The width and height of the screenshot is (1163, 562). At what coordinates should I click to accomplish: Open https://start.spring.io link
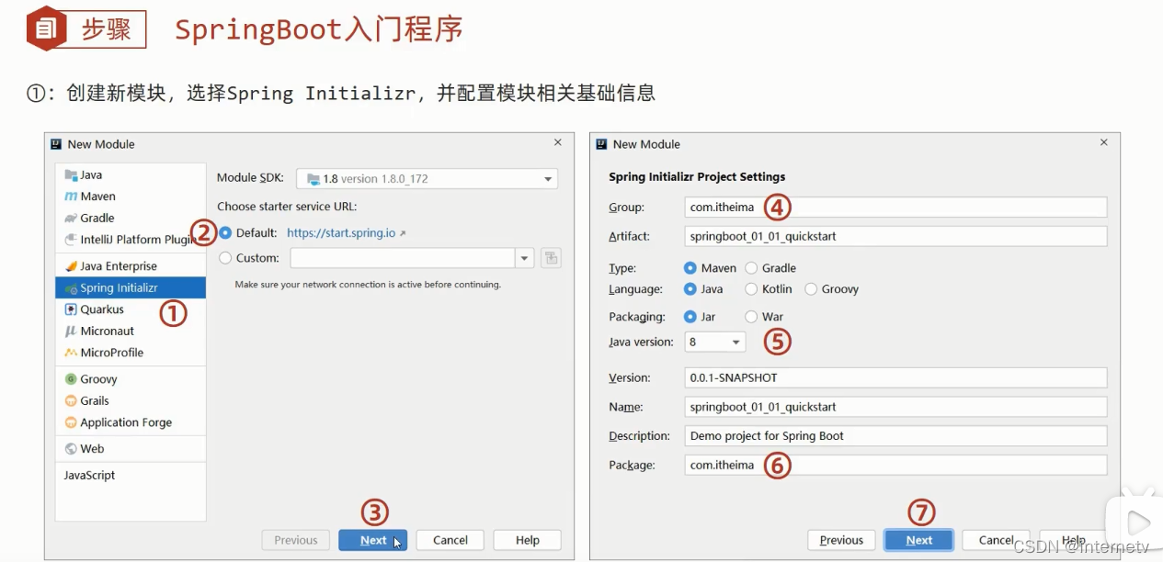341,233
